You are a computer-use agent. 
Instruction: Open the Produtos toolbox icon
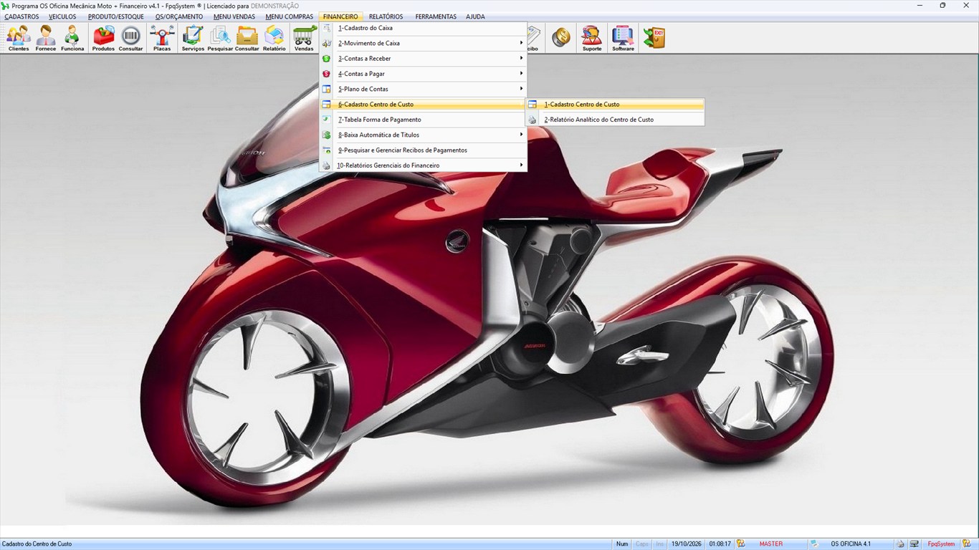[x=103, y=38]
